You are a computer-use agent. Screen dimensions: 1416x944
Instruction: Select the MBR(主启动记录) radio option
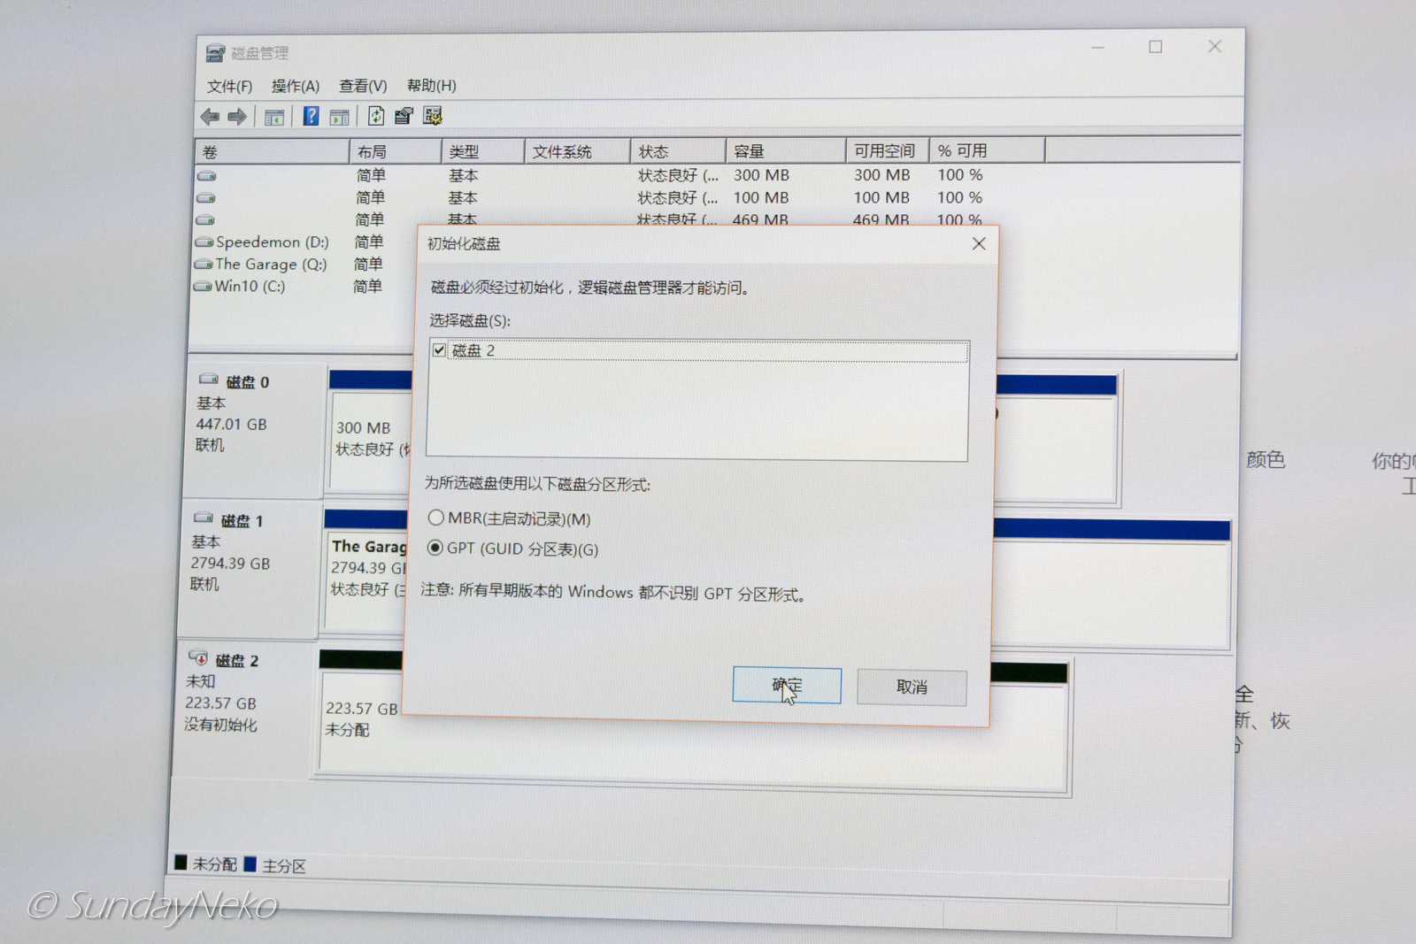(x=436, y=518)
